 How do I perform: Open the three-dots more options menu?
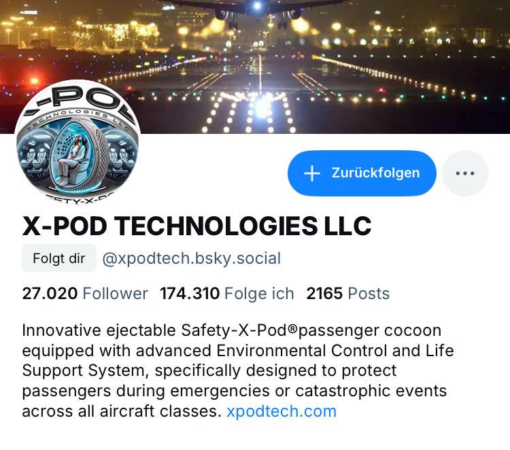pyautogui.click(x=465, y=173)
